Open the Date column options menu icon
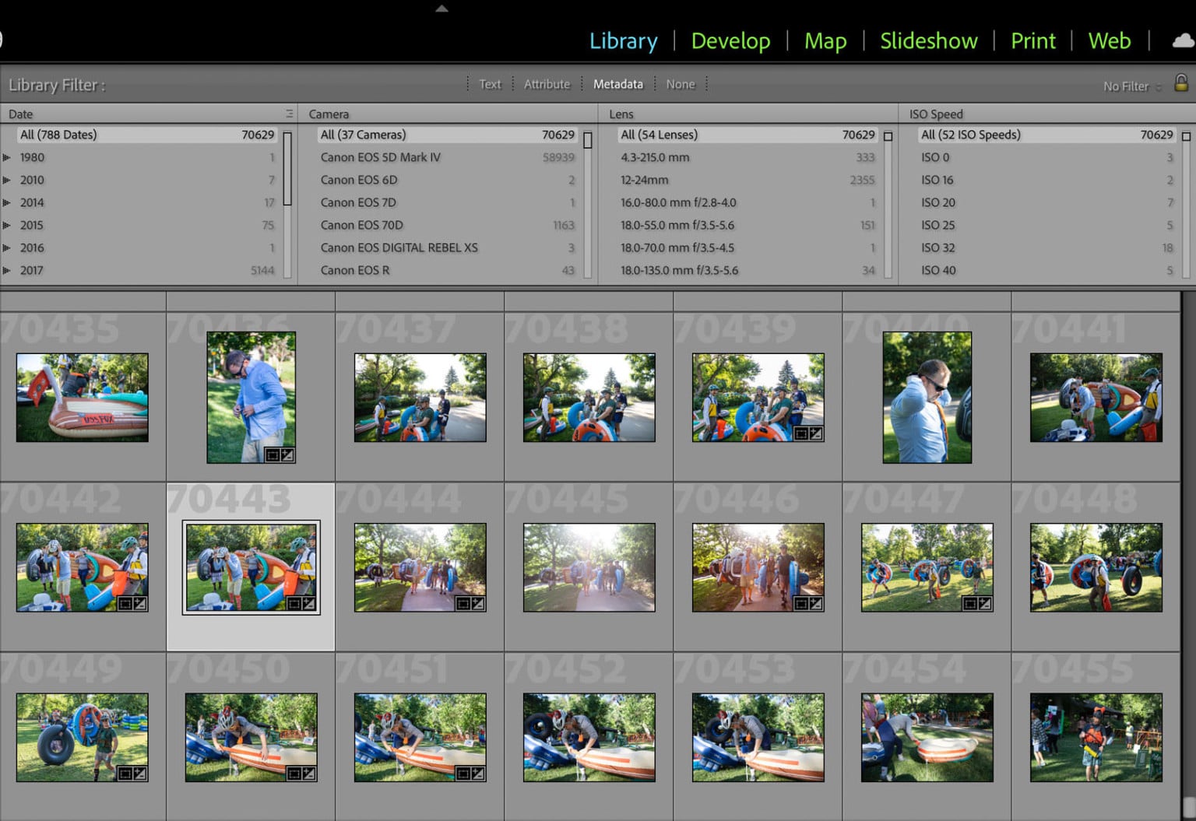 click(289, 114)
